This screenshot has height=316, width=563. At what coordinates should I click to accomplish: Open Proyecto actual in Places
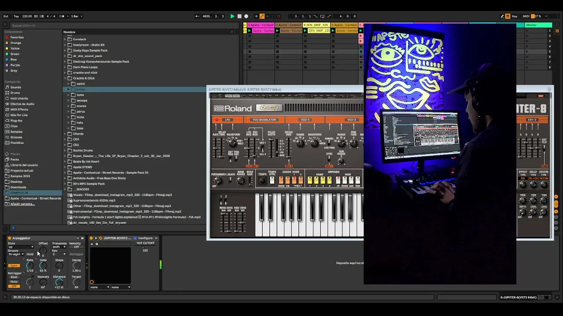pyautogui.click(x=22, y=170)
